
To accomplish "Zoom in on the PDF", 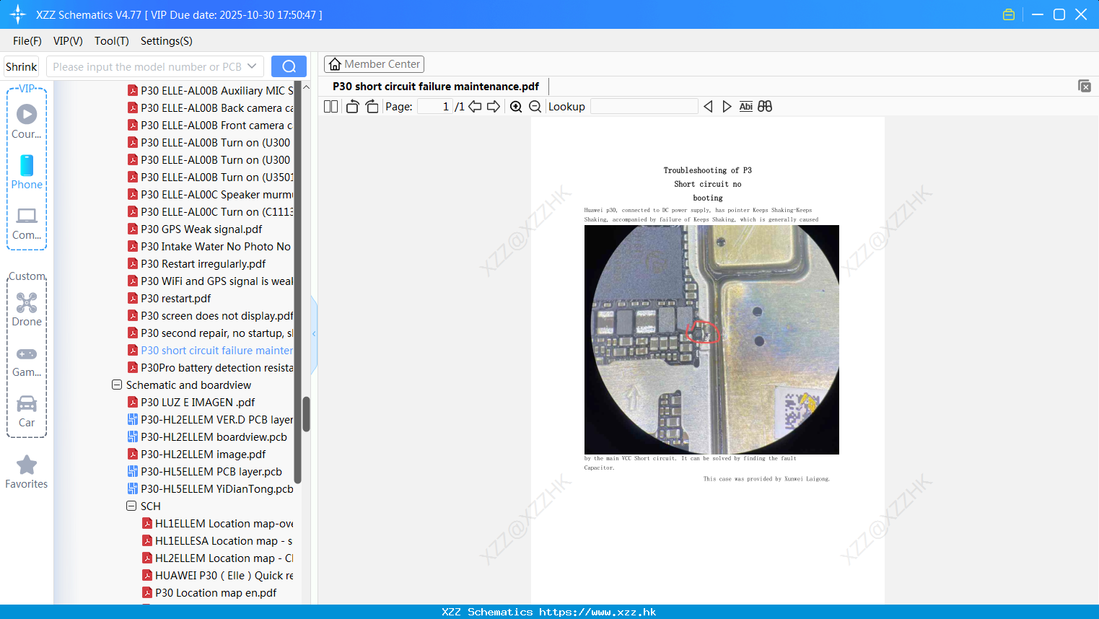I will 516,107.
